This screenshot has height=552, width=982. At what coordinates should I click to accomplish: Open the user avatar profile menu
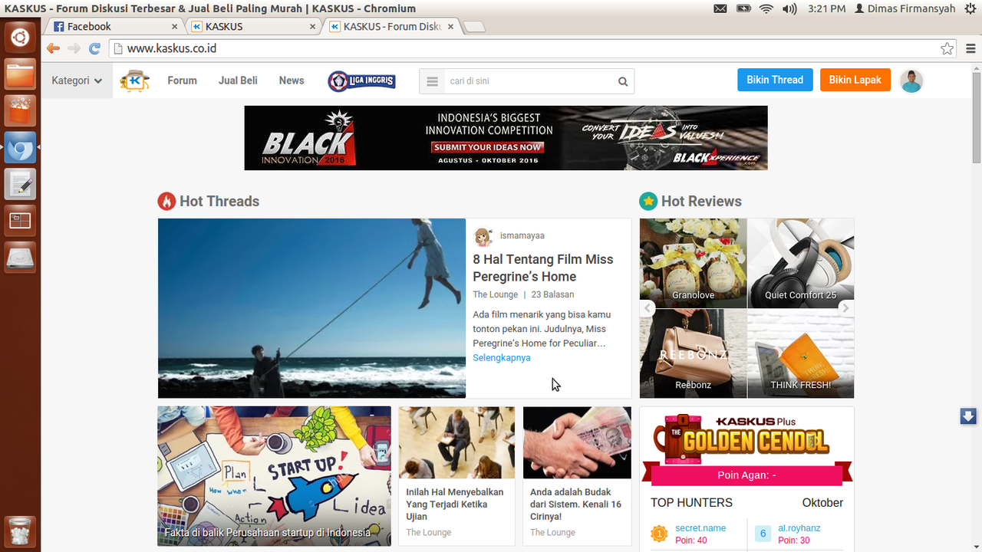pyautogui.click(x=911, y=80)
